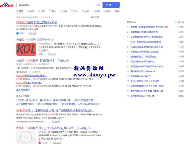
Task: Click the 知乎 source icon
Action: (x=17, y=33)
